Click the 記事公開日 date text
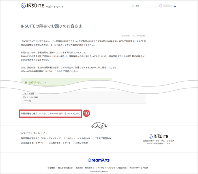The height and width of the screenshot is (174, 198). click(133, 36)
